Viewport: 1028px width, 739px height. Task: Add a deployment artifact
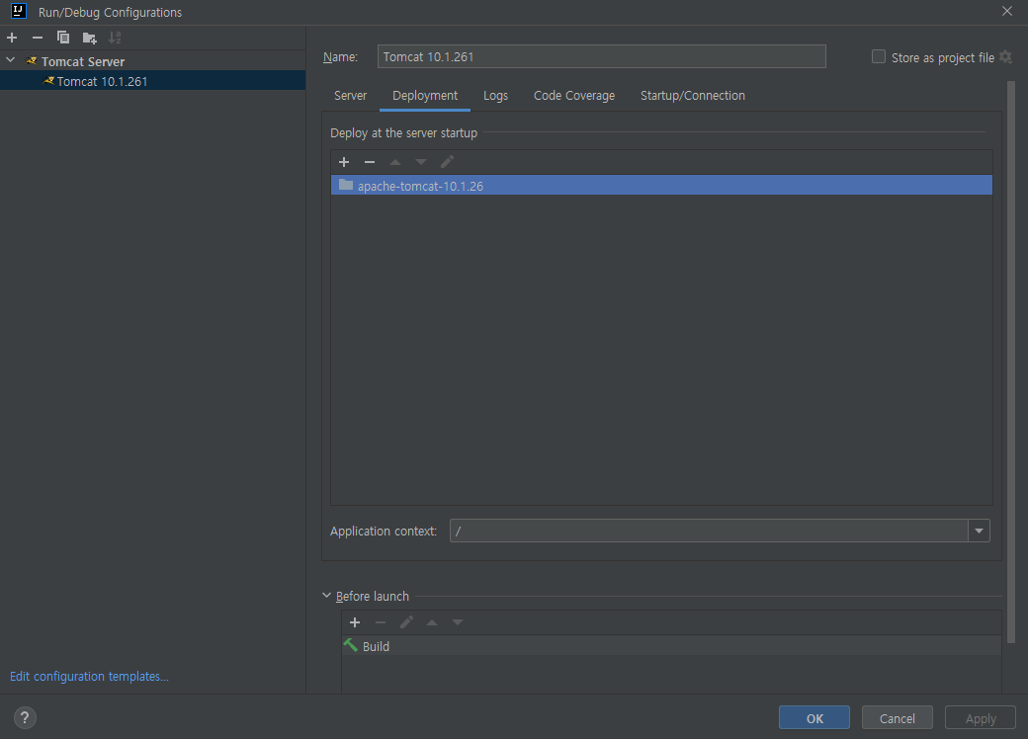344,162
